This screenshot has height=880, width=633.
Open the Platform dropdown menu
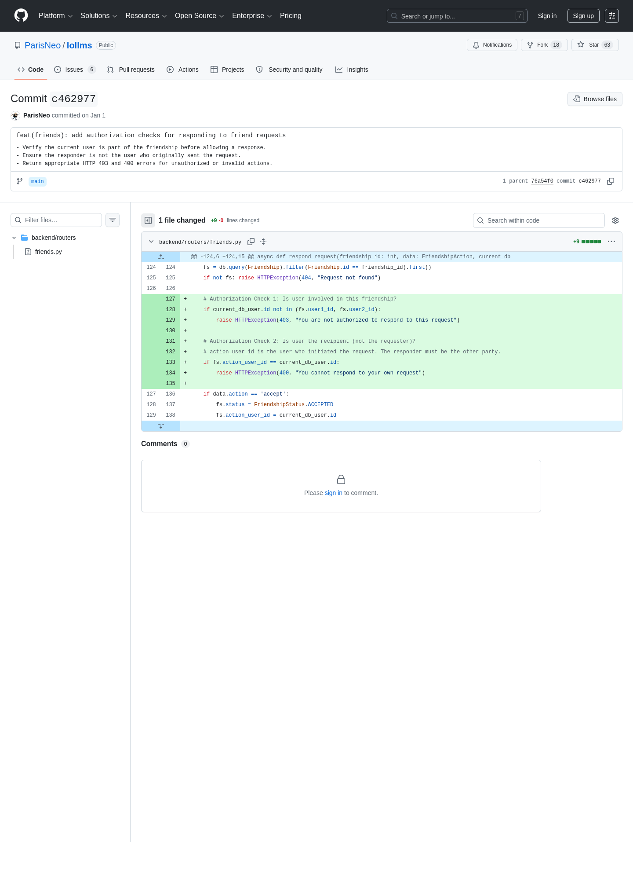(x=56, y=16)
